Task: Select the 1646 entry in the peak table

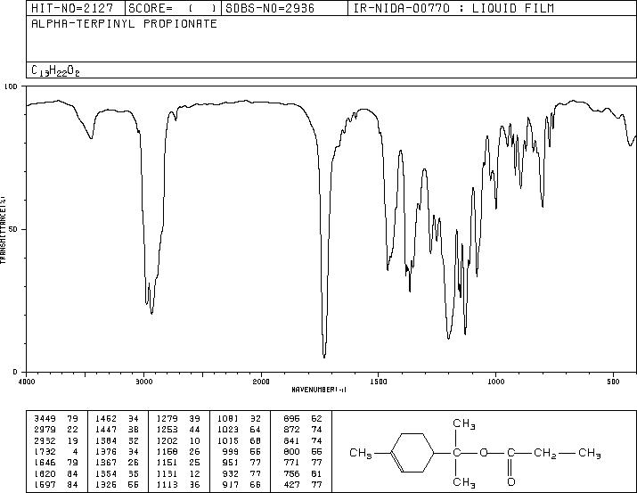Action: click(45, 463)
